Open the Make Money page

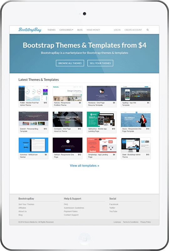94,30
